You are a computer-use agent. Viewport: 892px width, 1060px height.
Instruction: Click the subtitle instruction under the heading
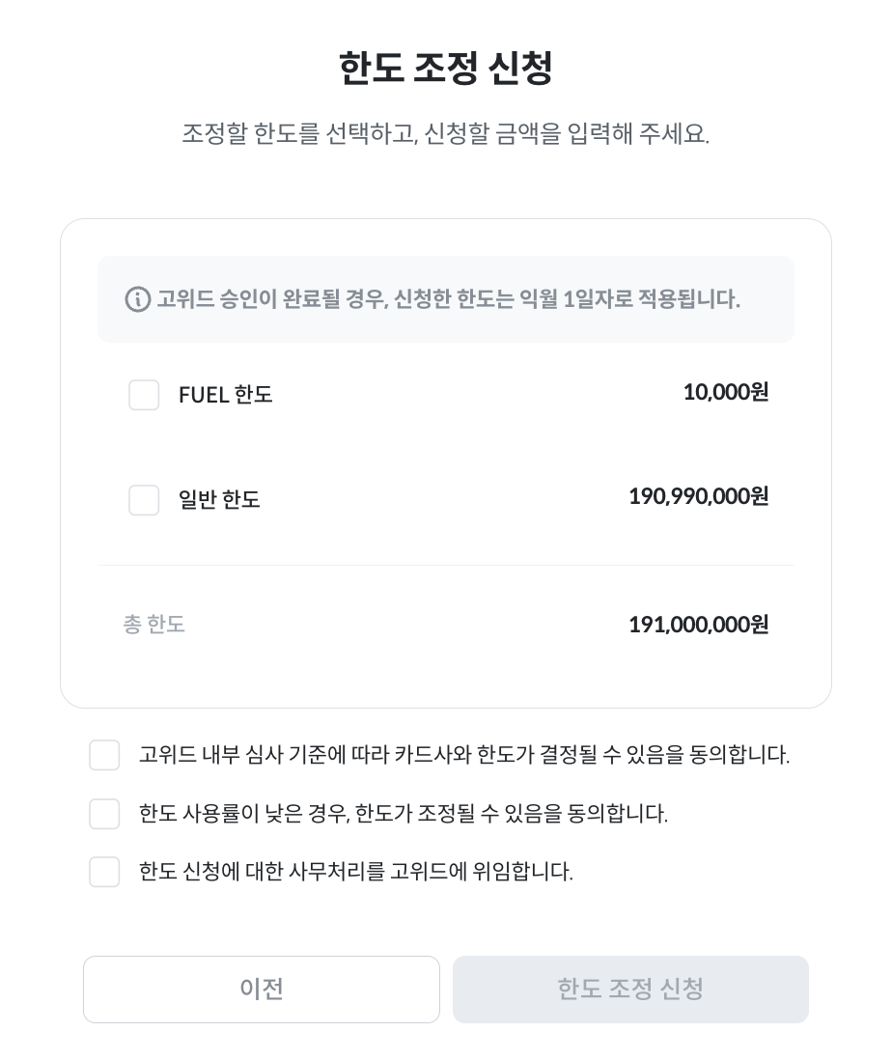[x=445, y=133]
